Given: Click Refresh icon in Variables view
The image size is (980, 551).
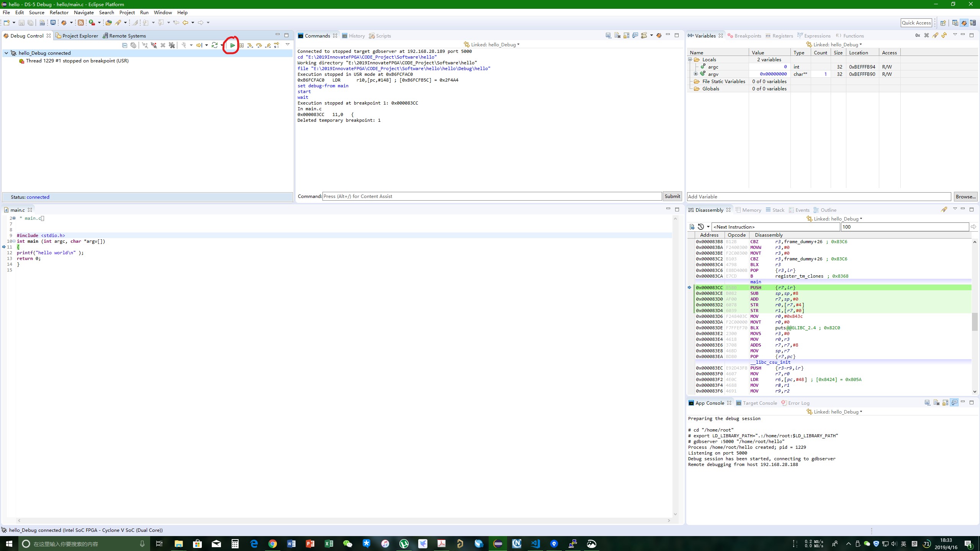Looking at the screenshot, I should pyautogui.click(x=944, y=35).
